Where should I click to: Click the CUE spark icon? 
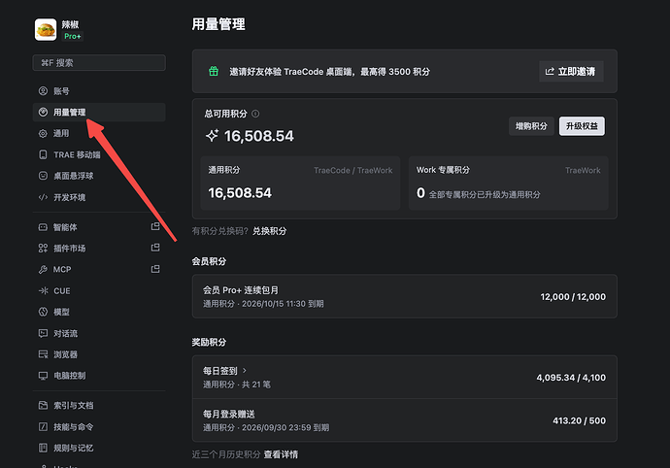tap(43, 290)
